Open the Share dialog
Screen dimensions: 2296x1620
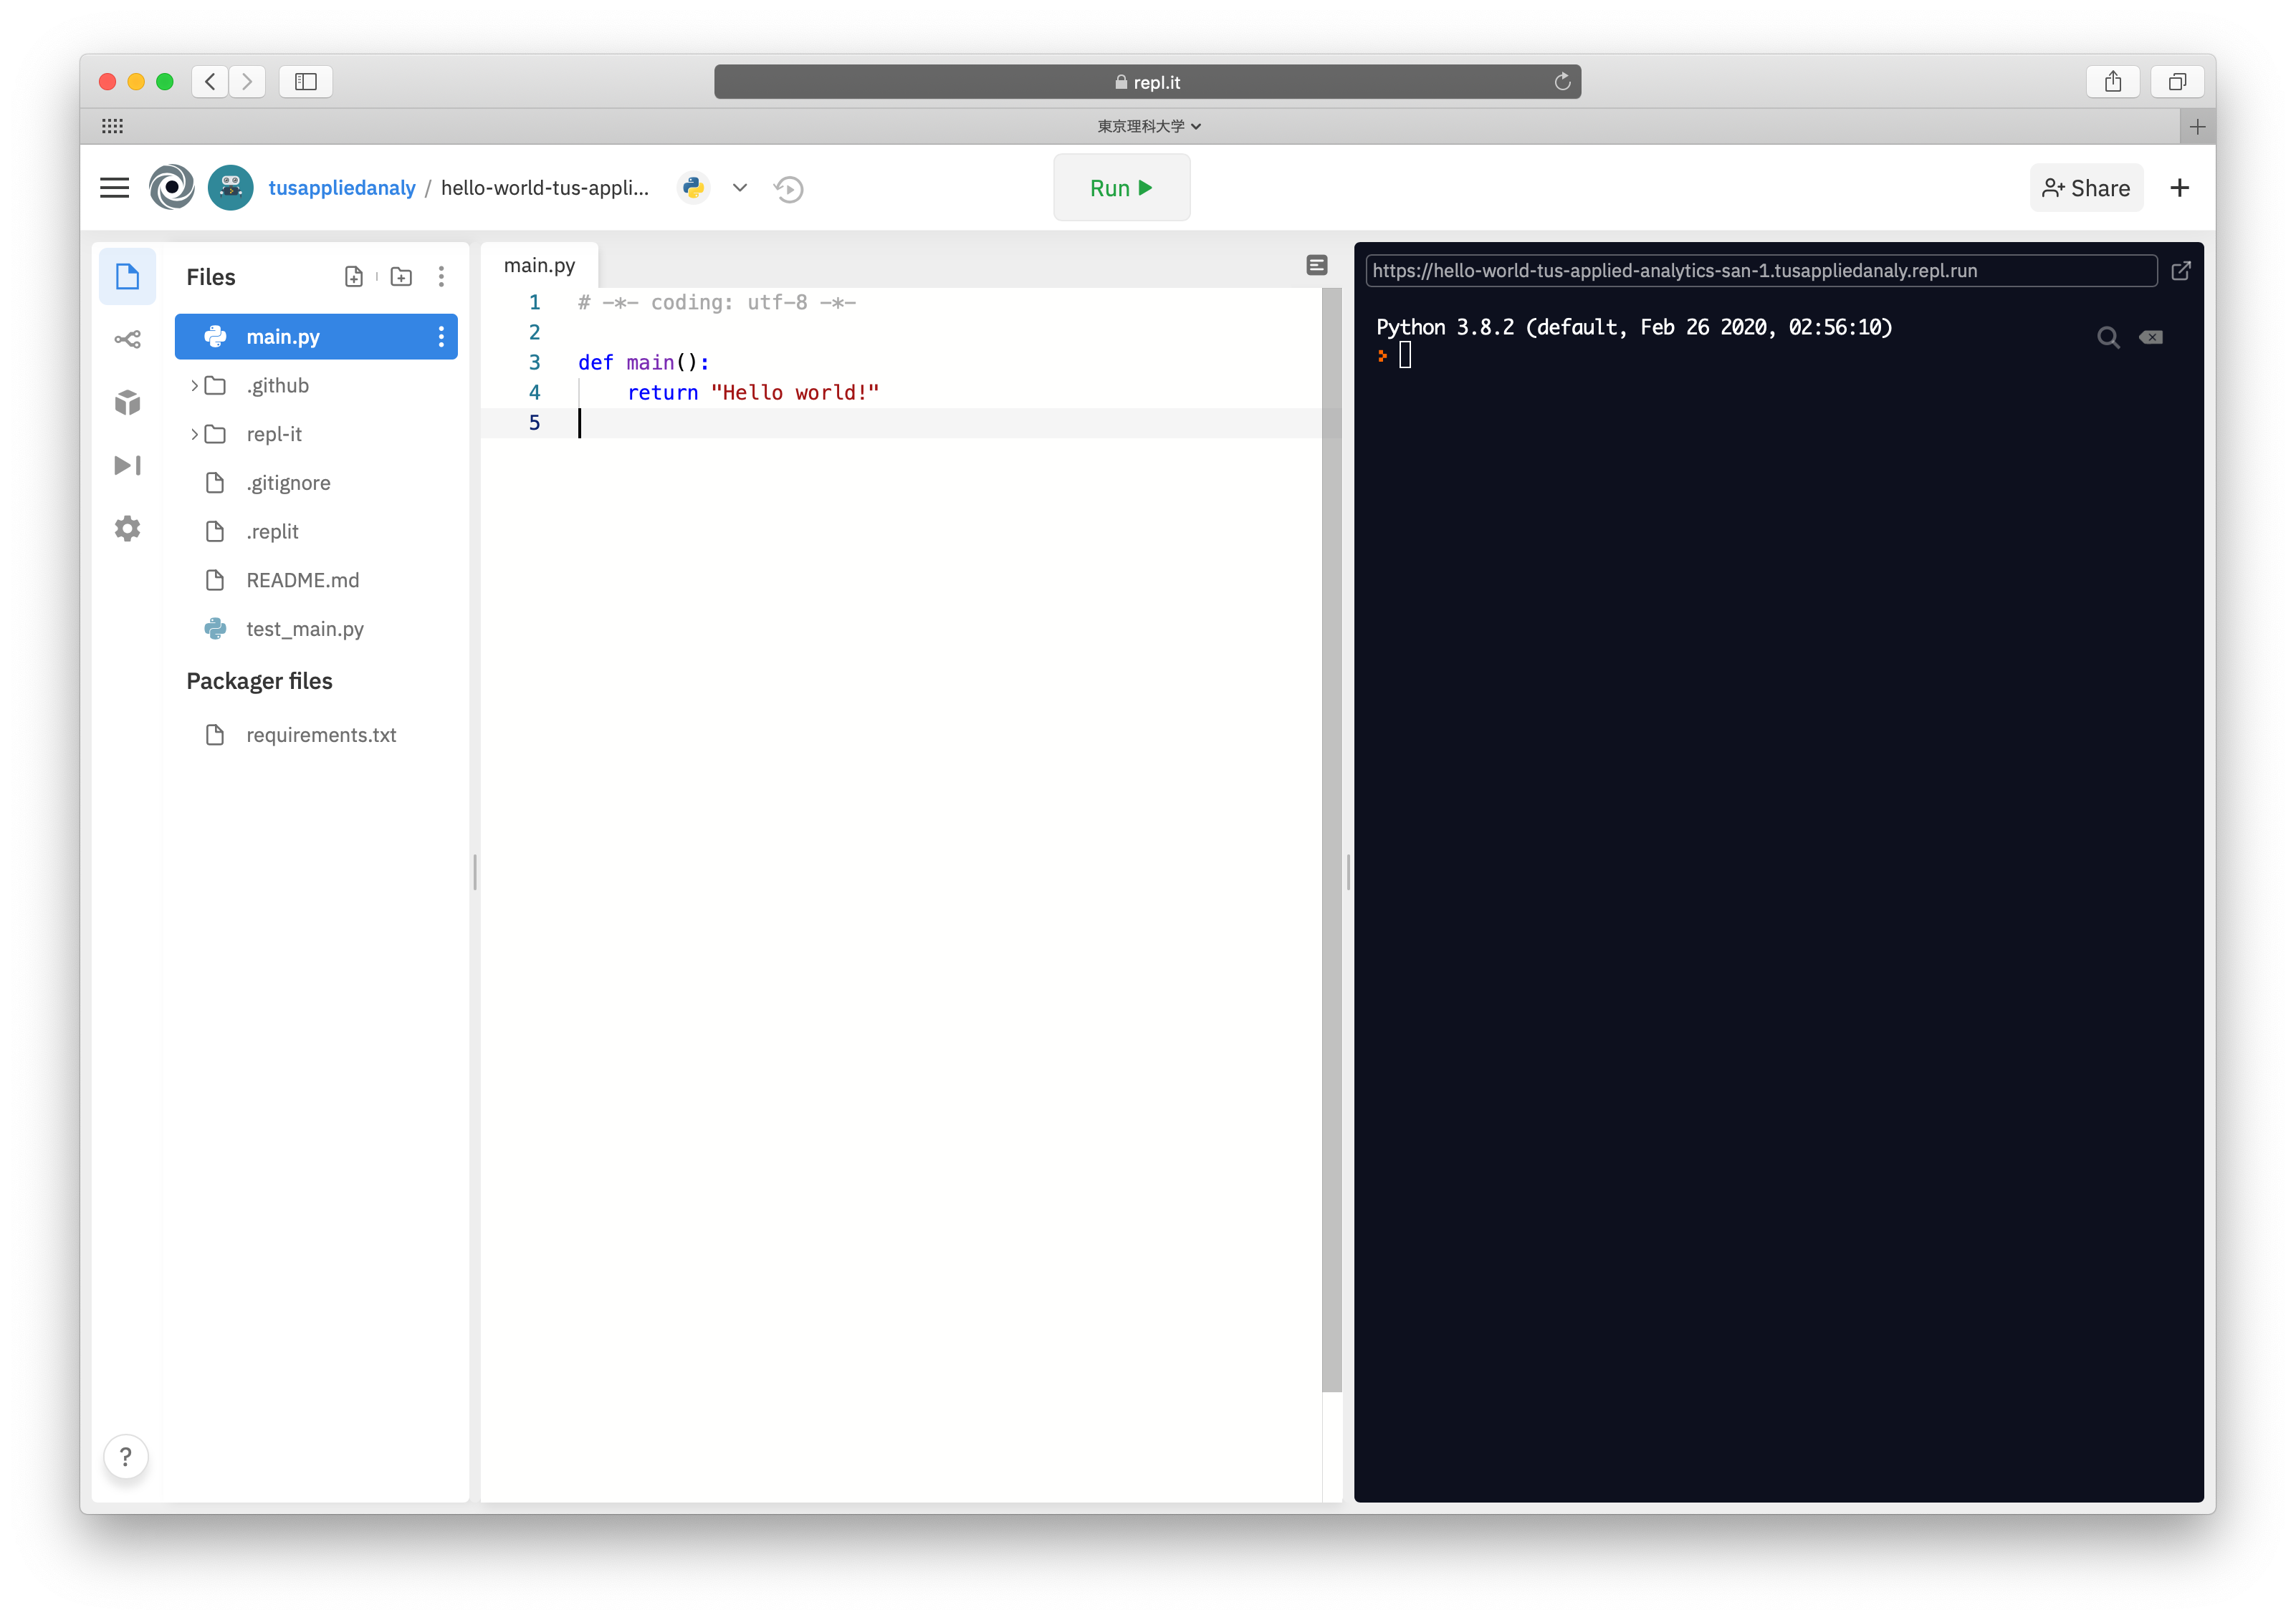(x=2086, y=188)
